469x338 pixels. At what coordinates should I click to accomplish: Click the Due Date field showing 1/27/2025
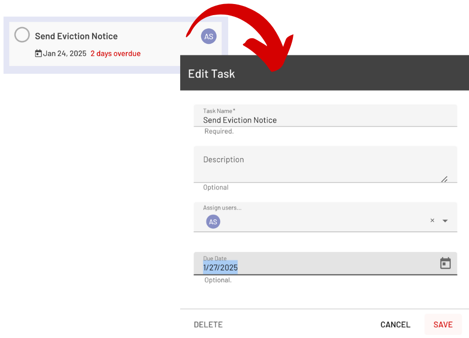click(x=326, y=263)
